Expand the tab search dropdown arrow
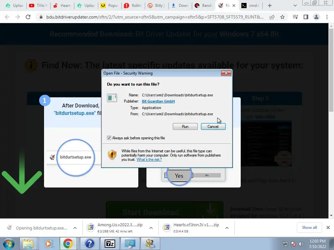 295,6
